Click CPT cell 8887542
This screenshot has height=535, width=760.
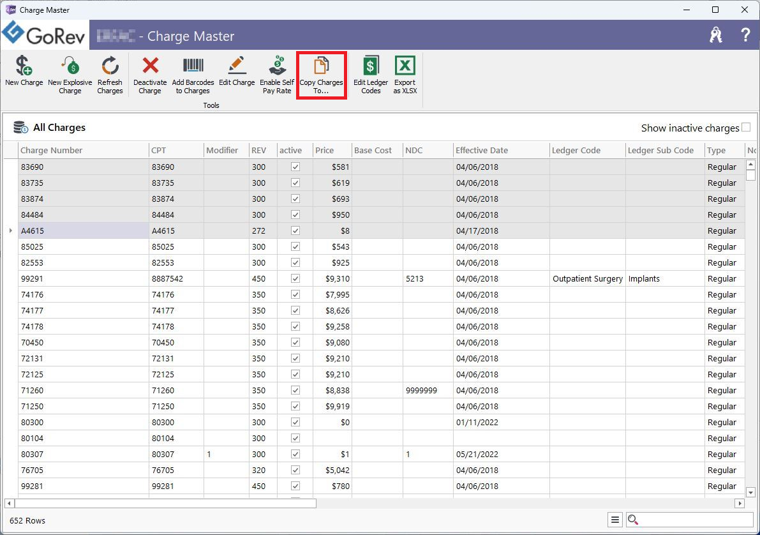tap(176, 278)
